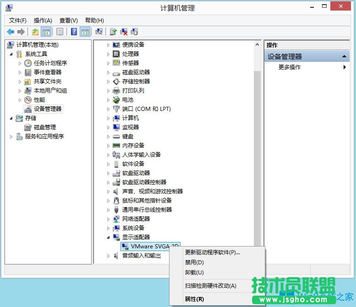Select the 存储控制器 device category
The image size is (356, 307).
[136, 81]
